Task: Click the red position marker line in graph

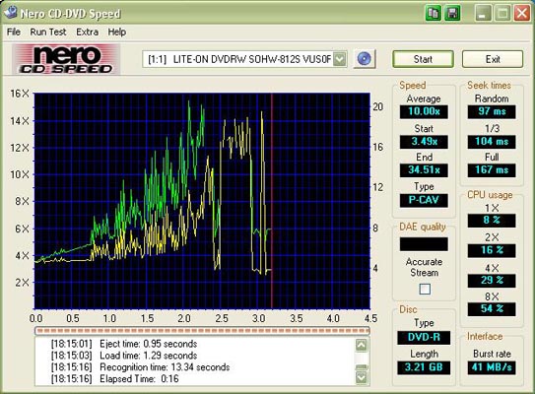Action: click(272, 201)
